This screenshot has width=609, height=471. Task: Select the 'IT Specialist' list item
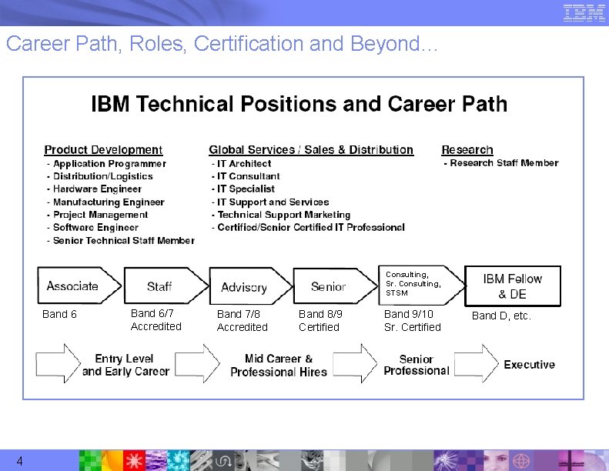246,189
